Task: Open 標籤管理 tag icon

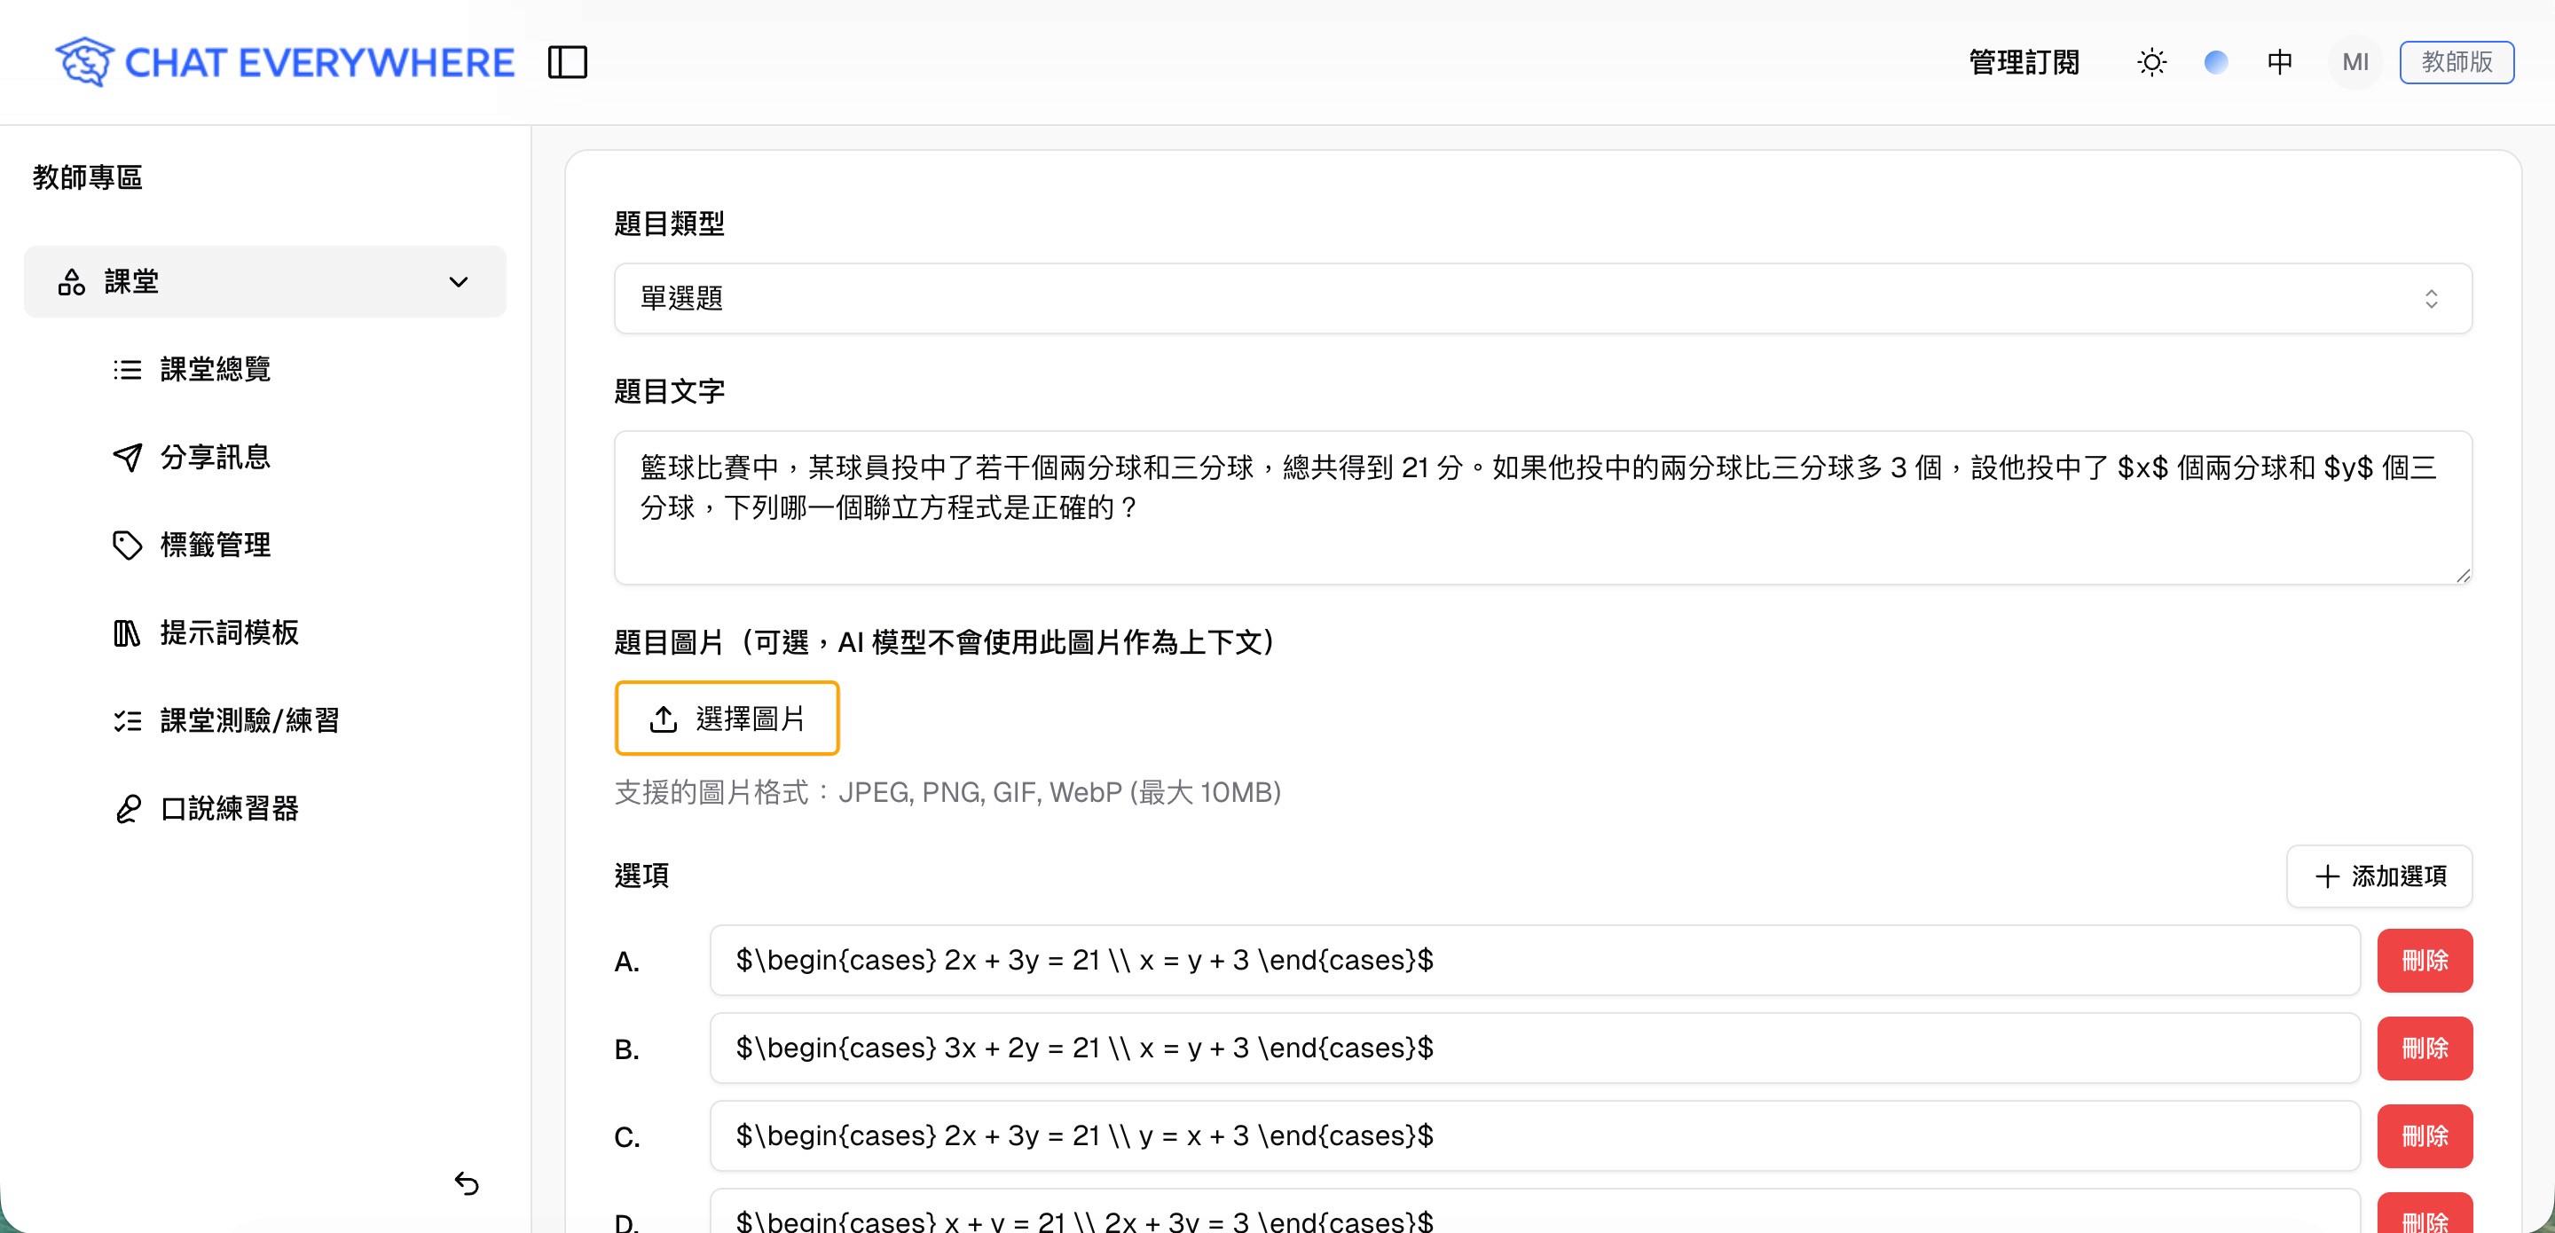Action: point(128,545)
